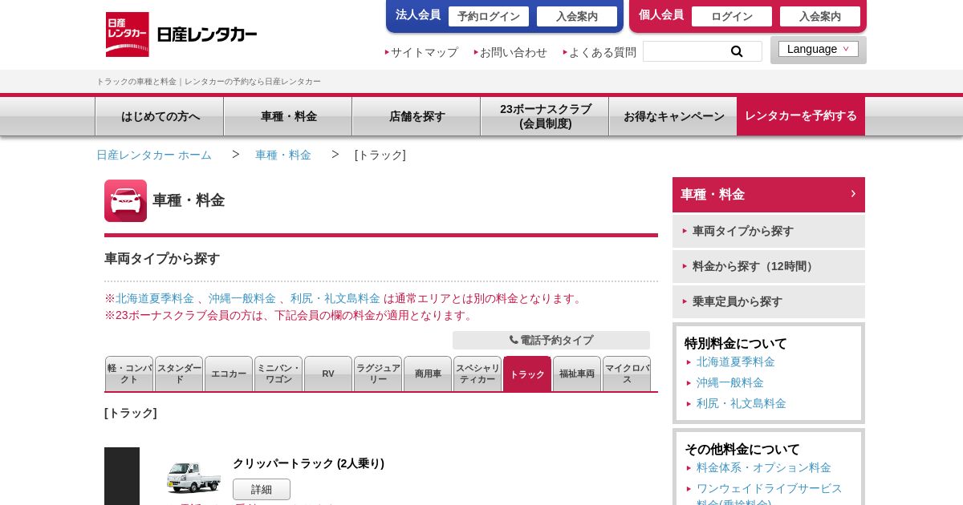963x505 pixels.
Task: Select the トラック tab
Action: tap(527, 374)
